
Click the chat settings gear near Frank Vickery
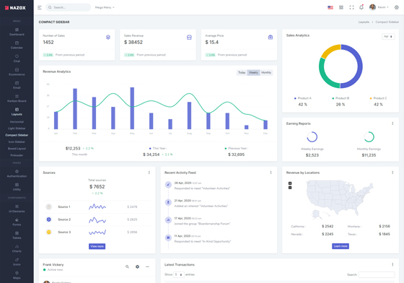[137, 267]
